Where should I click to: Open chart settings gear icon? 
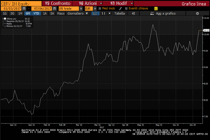pyautogui.click(x=197, y=13)
